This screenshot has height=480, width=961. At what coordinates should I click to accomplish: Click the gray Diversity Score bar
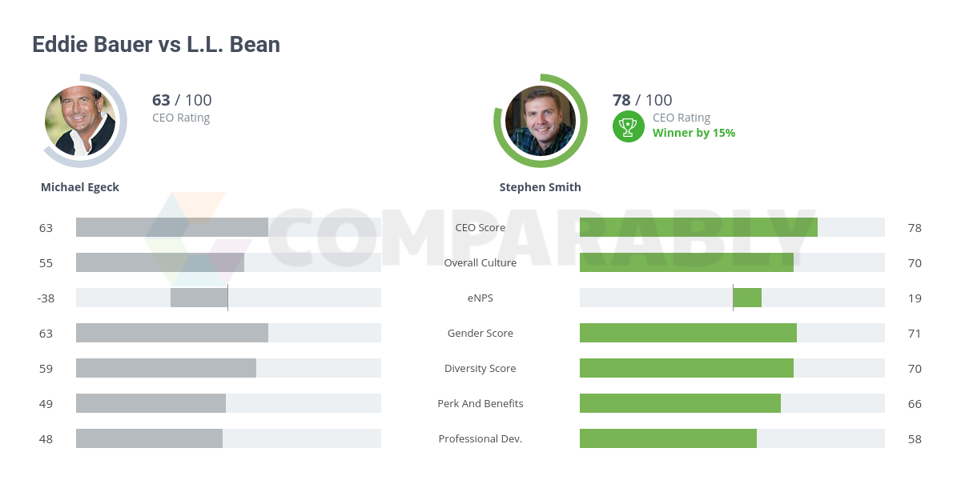coord(166,368)
